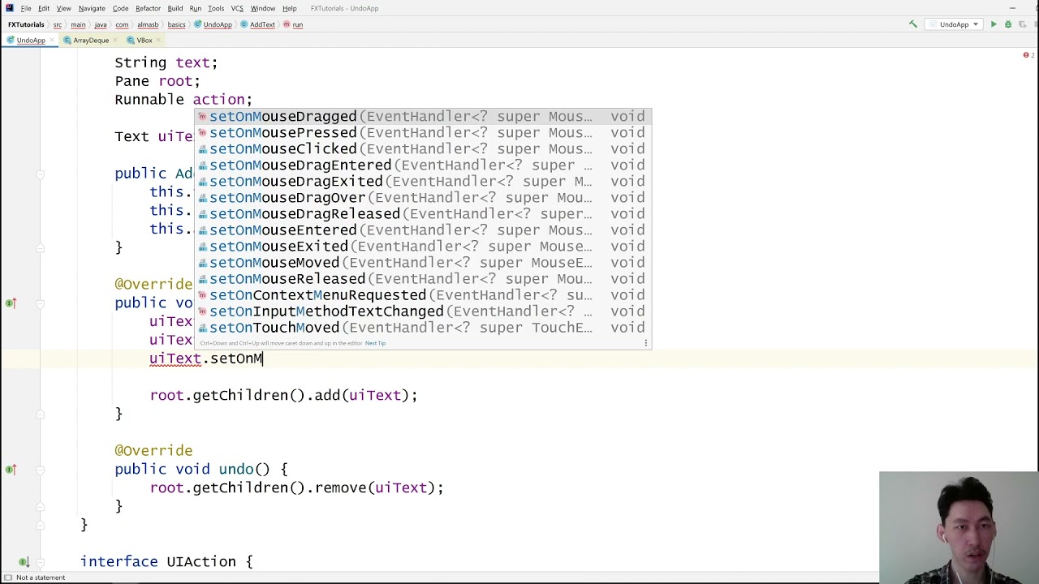Select setOnMouseDragged completion suggestion

pos(422,117)
